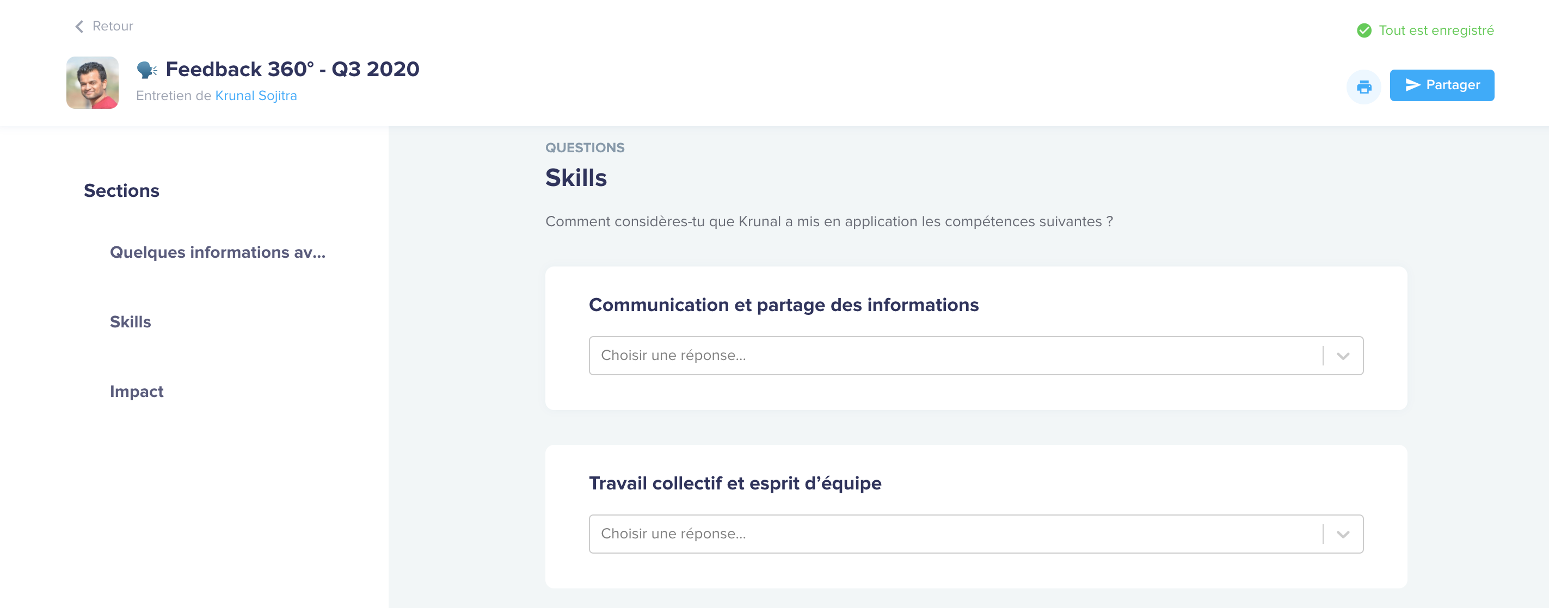The height and width of the screenshot is (608, 1549).
Task: Select the Skills section in sidebar
Action: (x=130, y=322)
